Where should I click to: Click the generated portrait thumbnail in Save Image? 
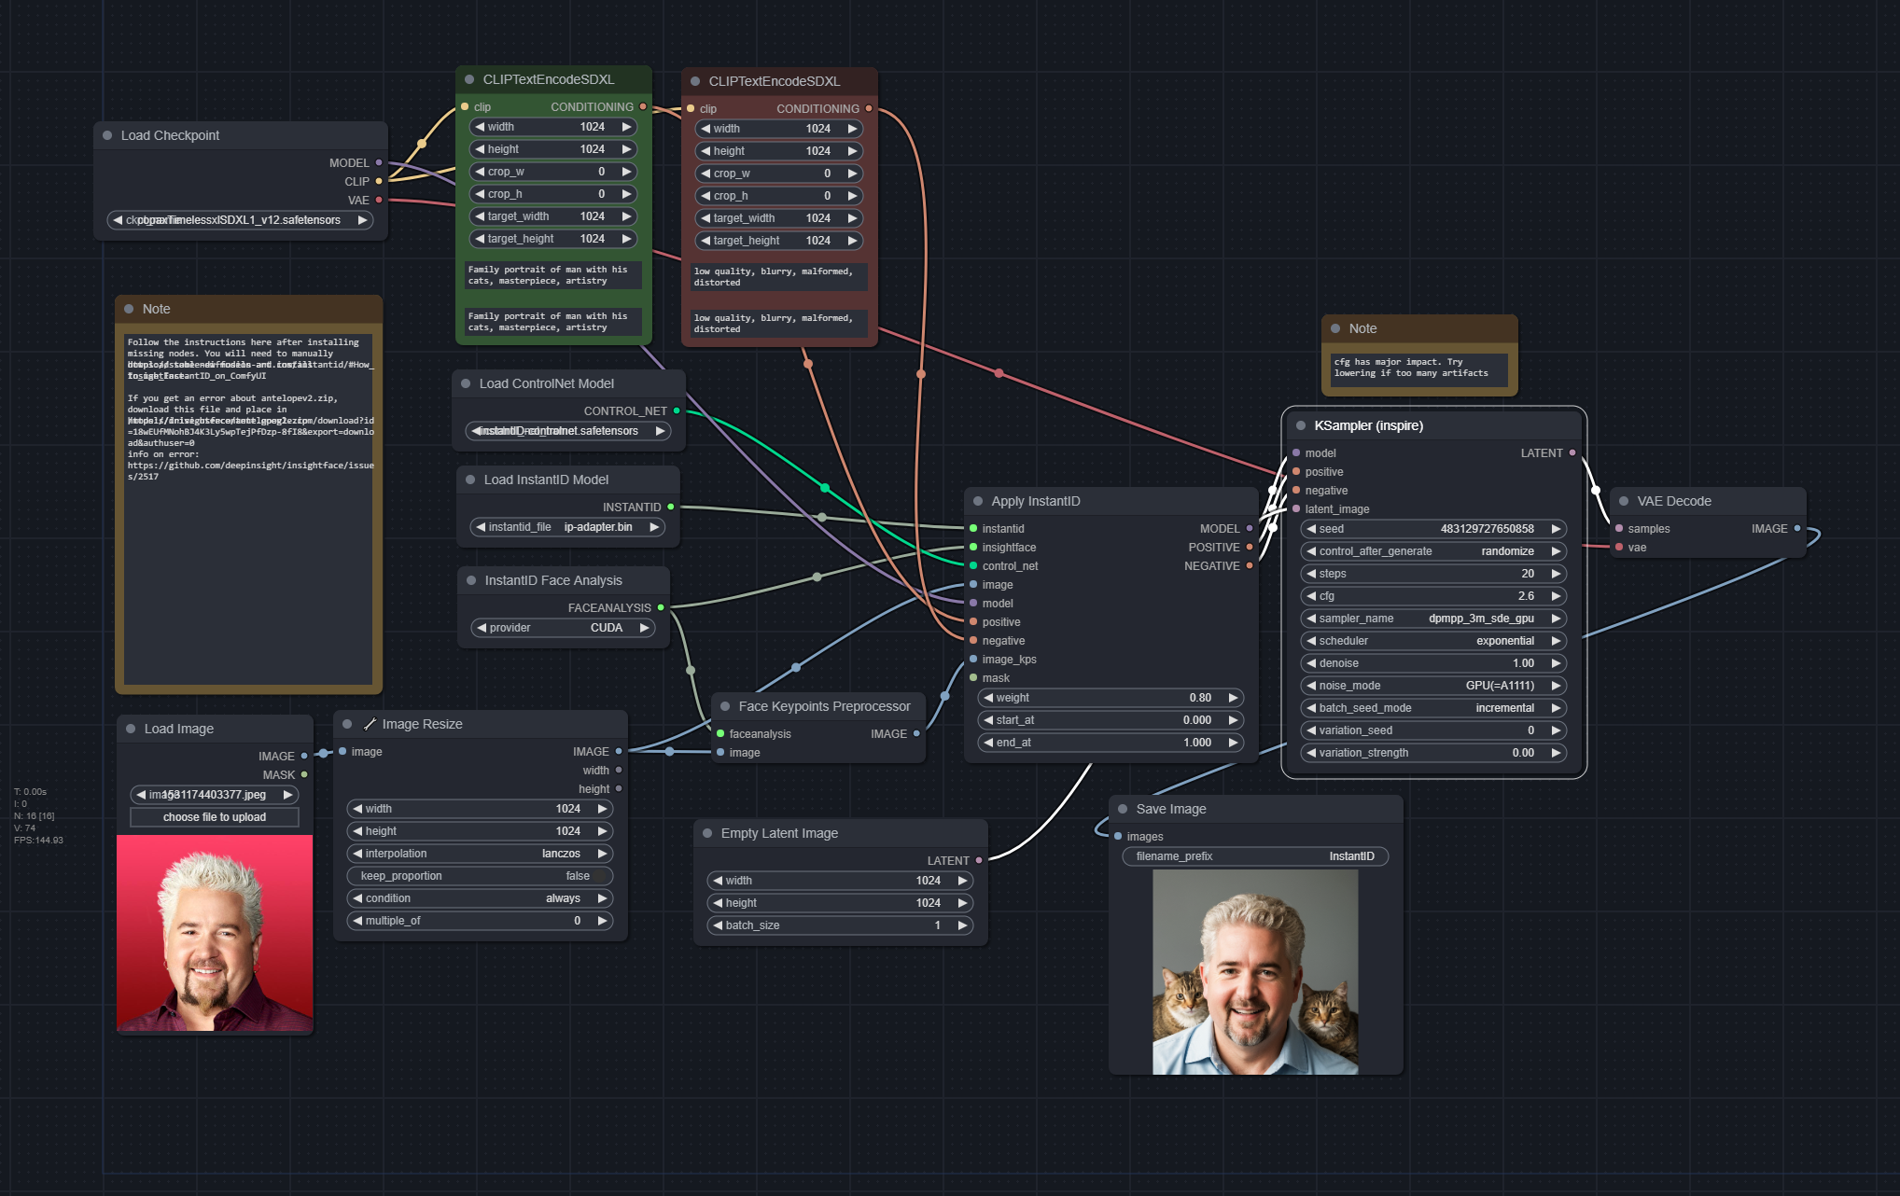(1254, 972)
